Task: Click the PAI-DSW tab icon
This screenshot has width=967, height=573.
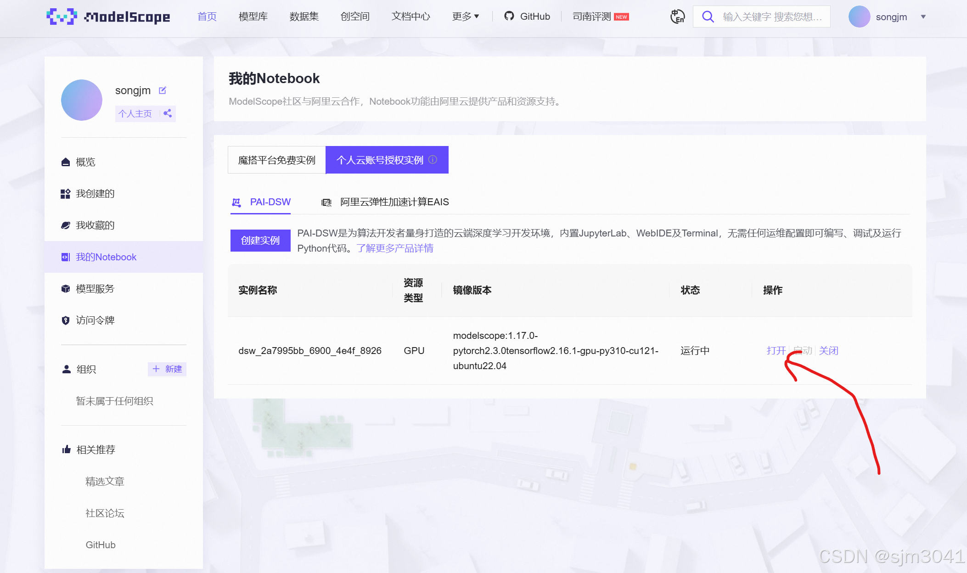Action: tap(236, 202)
